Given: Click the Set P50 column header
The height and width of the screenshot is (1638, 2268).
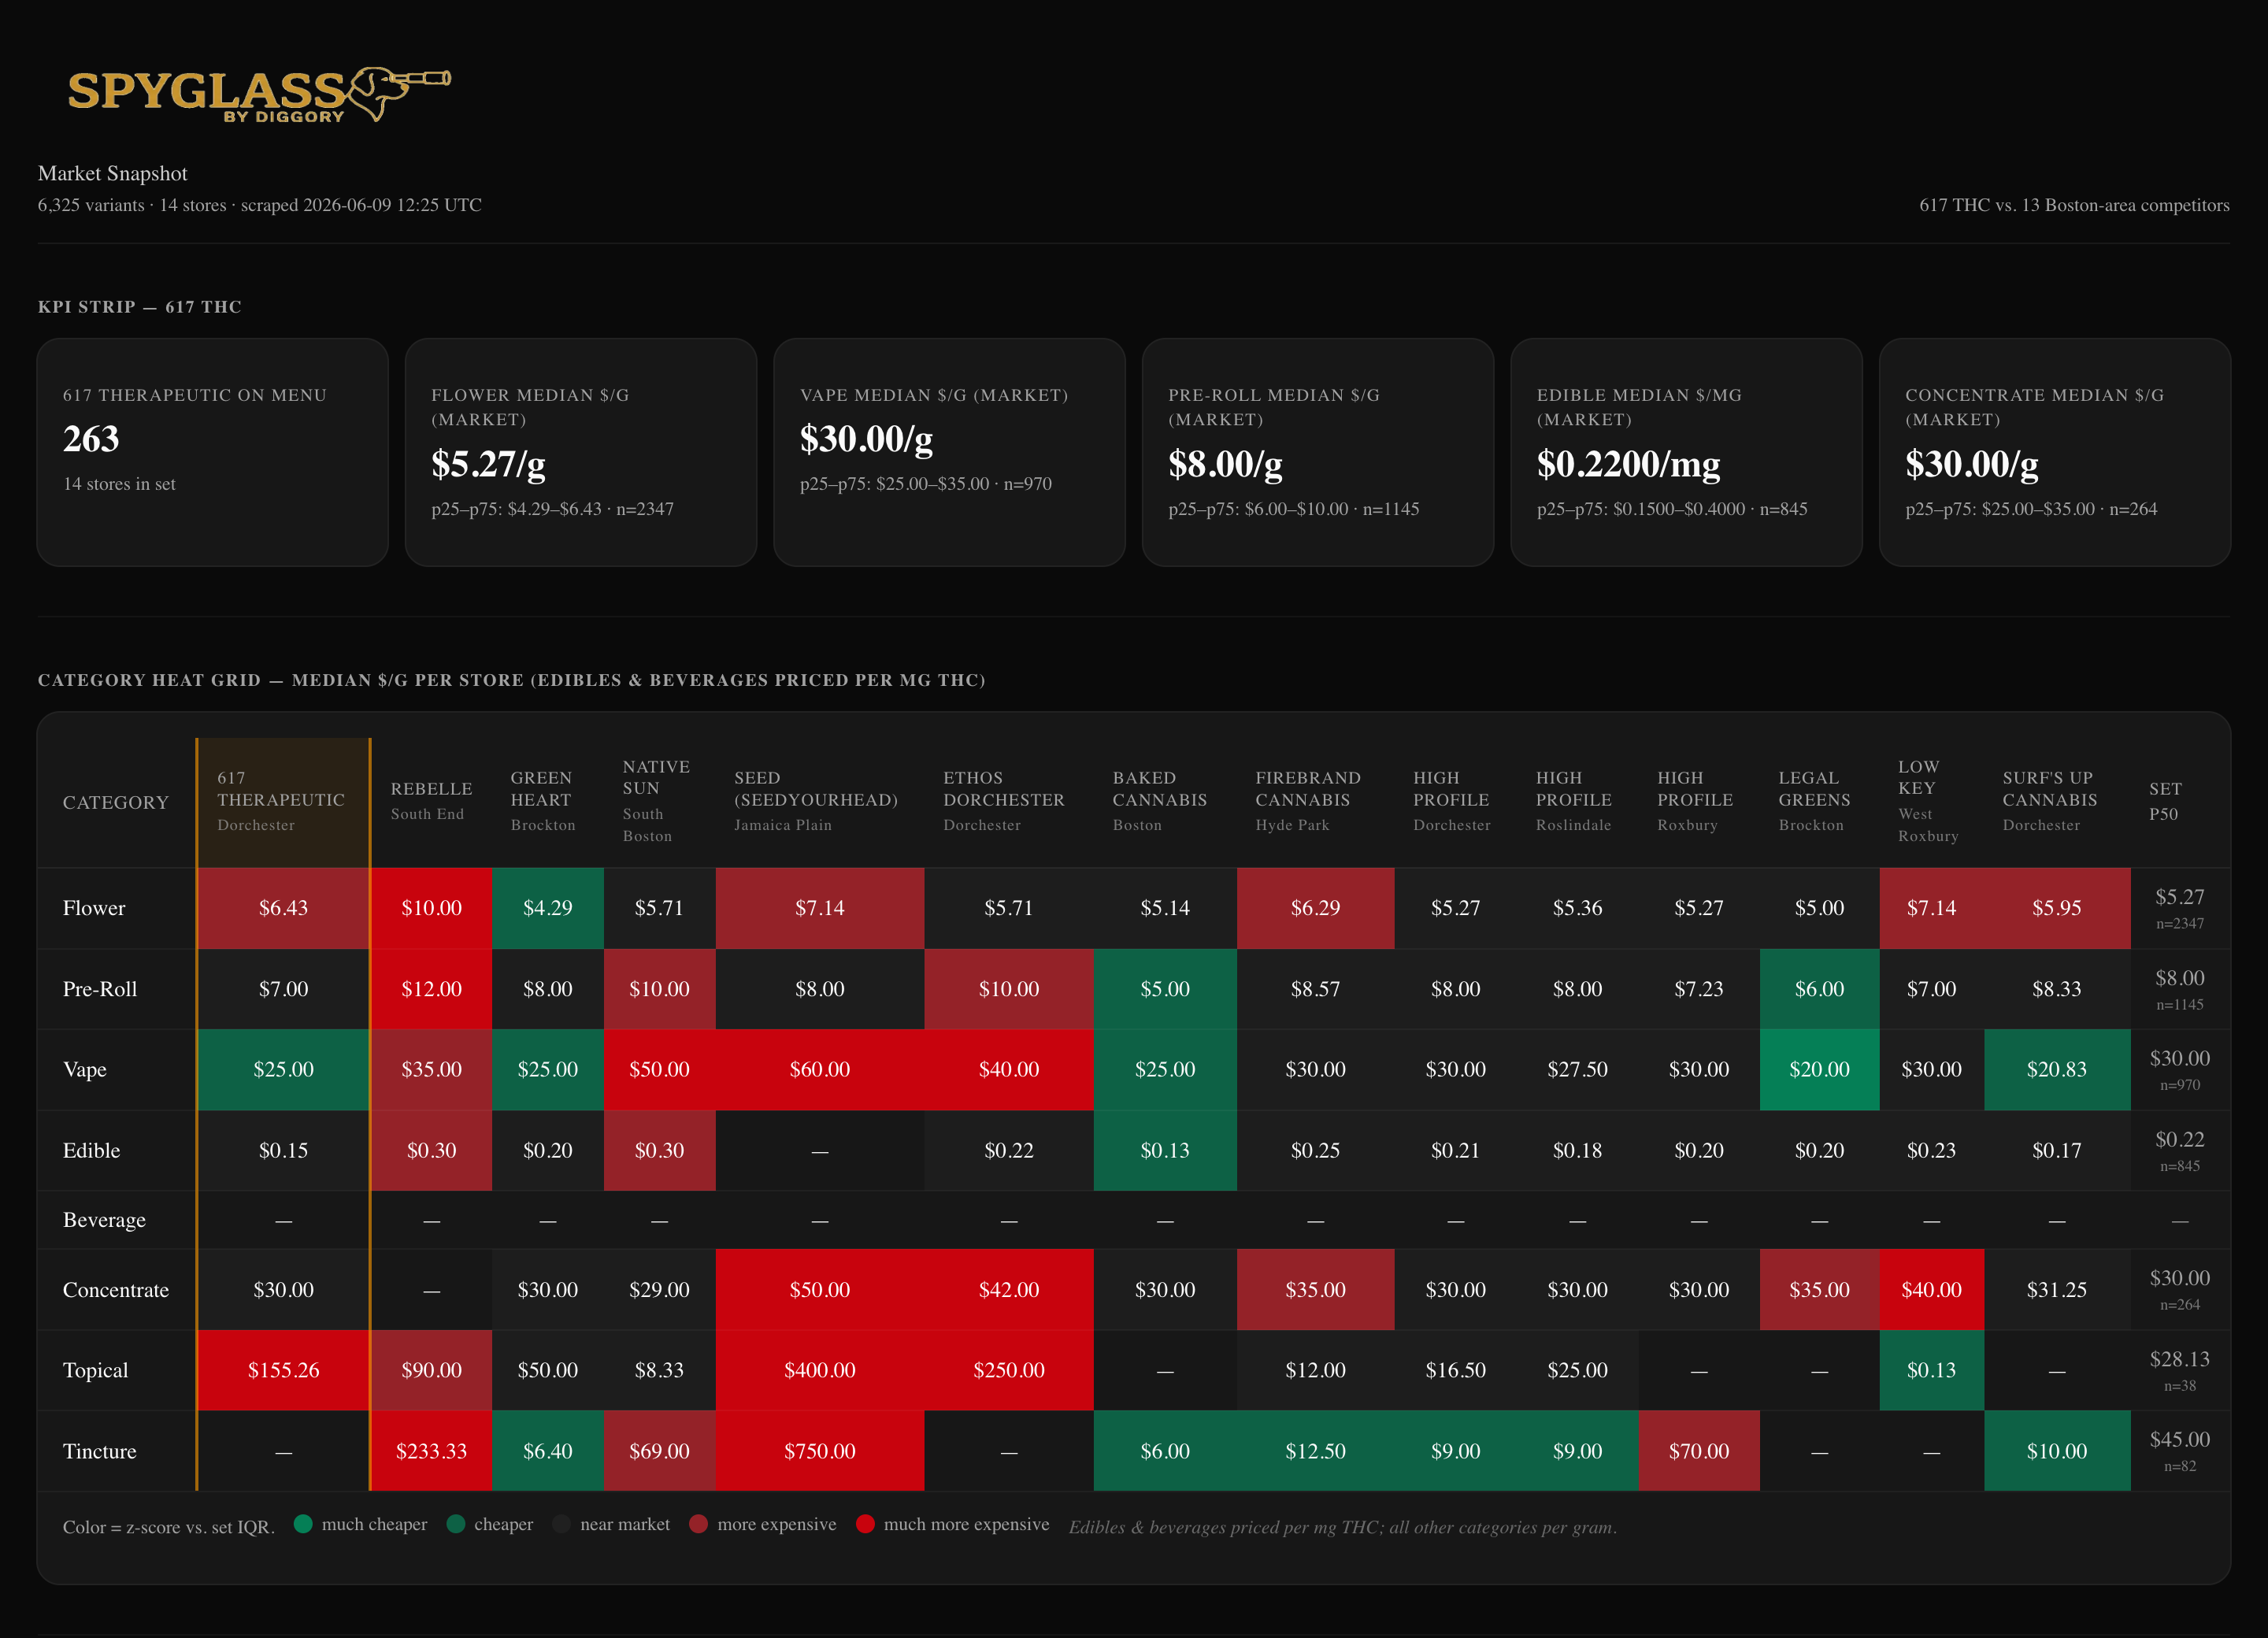Looking at the screenshot, I should click(2179, 802).
